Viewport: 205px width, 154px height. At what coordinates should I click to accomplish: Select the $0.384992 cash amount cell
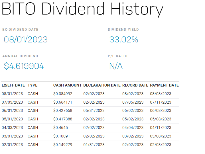63,94
